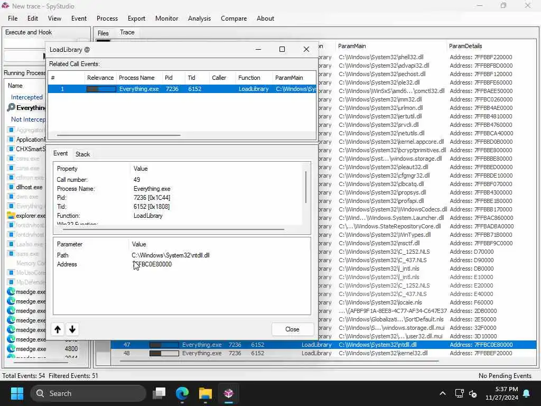Open the Compare menu
Image resolution: width=541 pixels, height=406 pixels.
click(234, 19)
